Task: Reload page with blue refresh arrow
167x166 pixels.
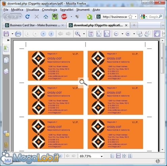Action: 27,17
